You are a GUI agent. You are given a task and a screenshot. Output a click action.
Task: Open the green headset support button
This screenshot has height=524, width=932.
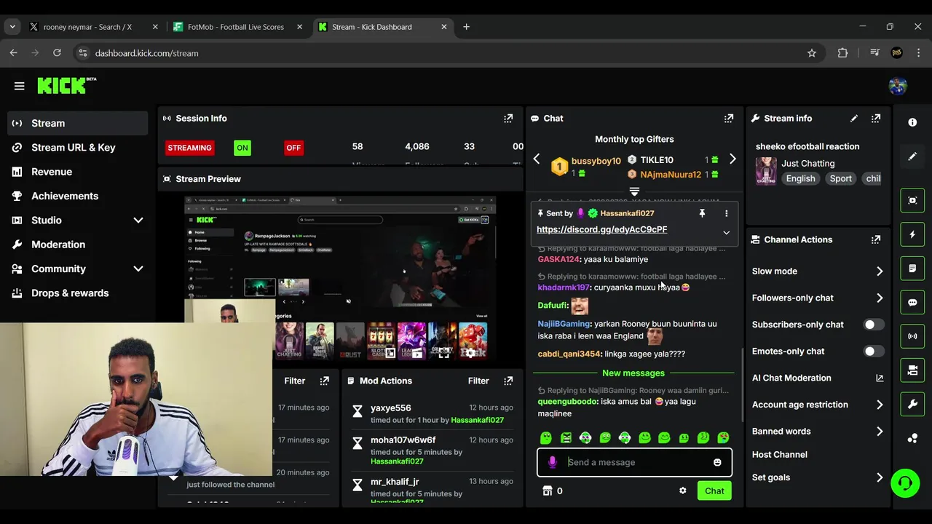(905, 483)
